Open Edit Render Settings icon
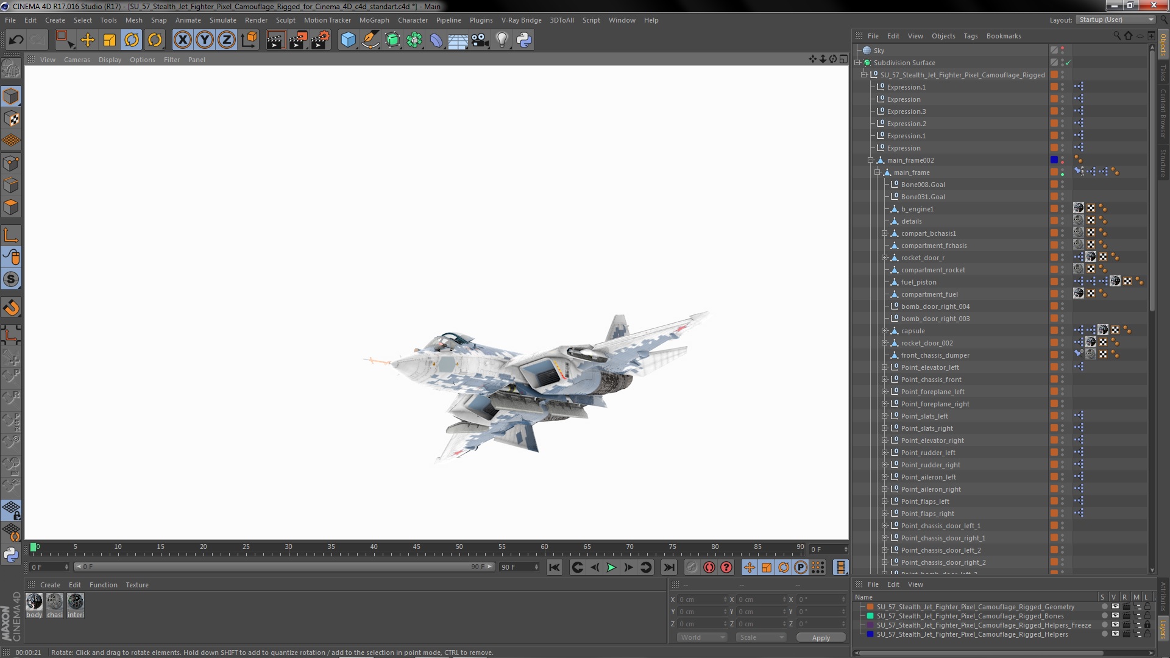 click(x=321, y=40)
